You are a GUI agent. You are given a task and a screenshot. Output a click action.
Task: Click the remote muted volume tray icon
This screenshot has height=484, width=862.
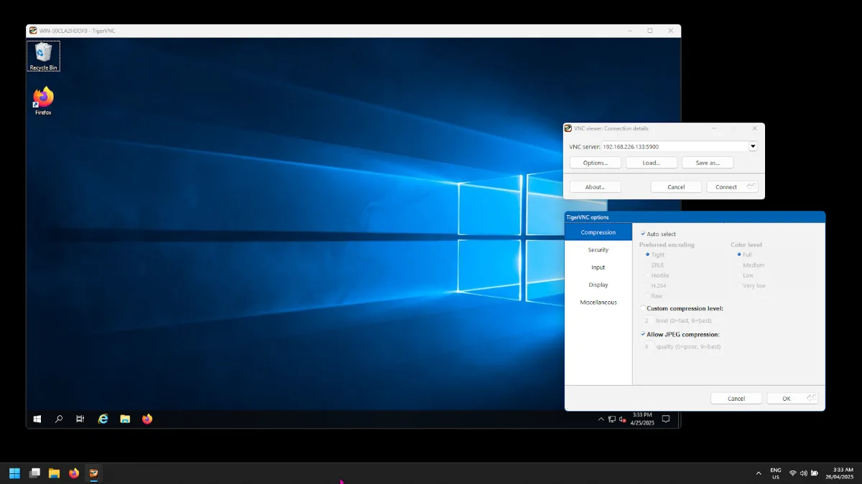pos(622,419)
